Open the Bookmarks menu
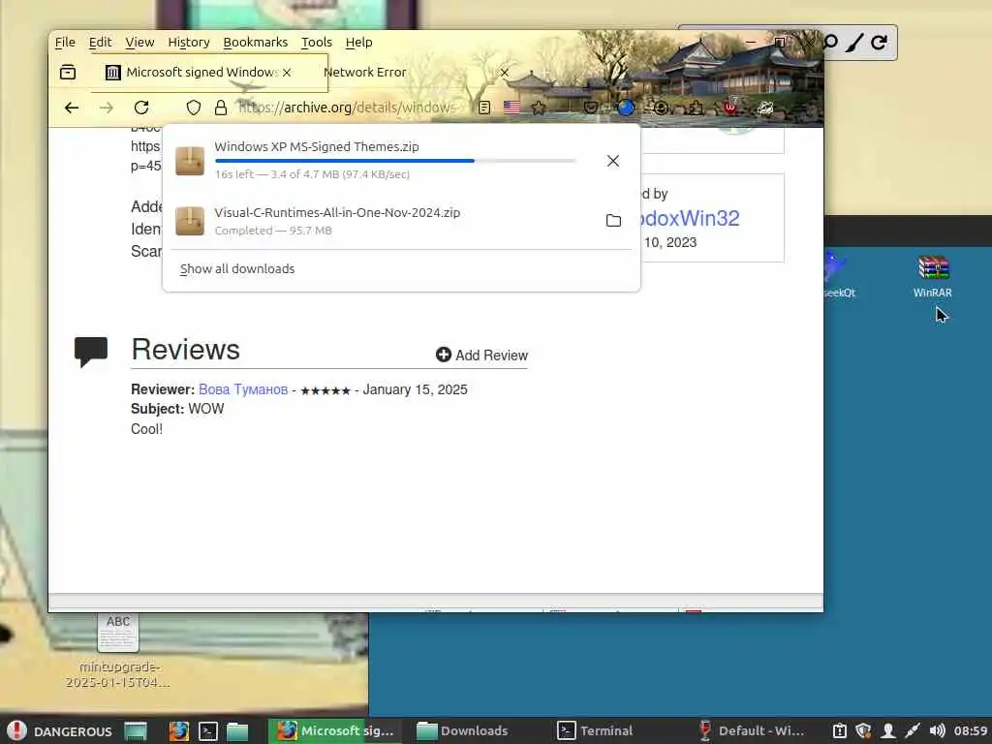This screenshot has height=744, width=992. 256,43
